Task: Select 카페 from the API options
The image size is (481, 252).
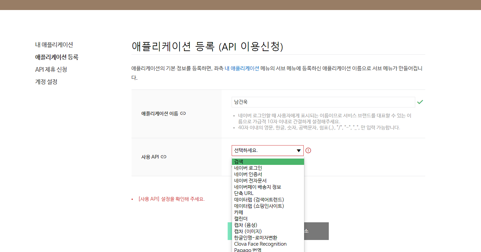Action: click(x=268, y=212)
